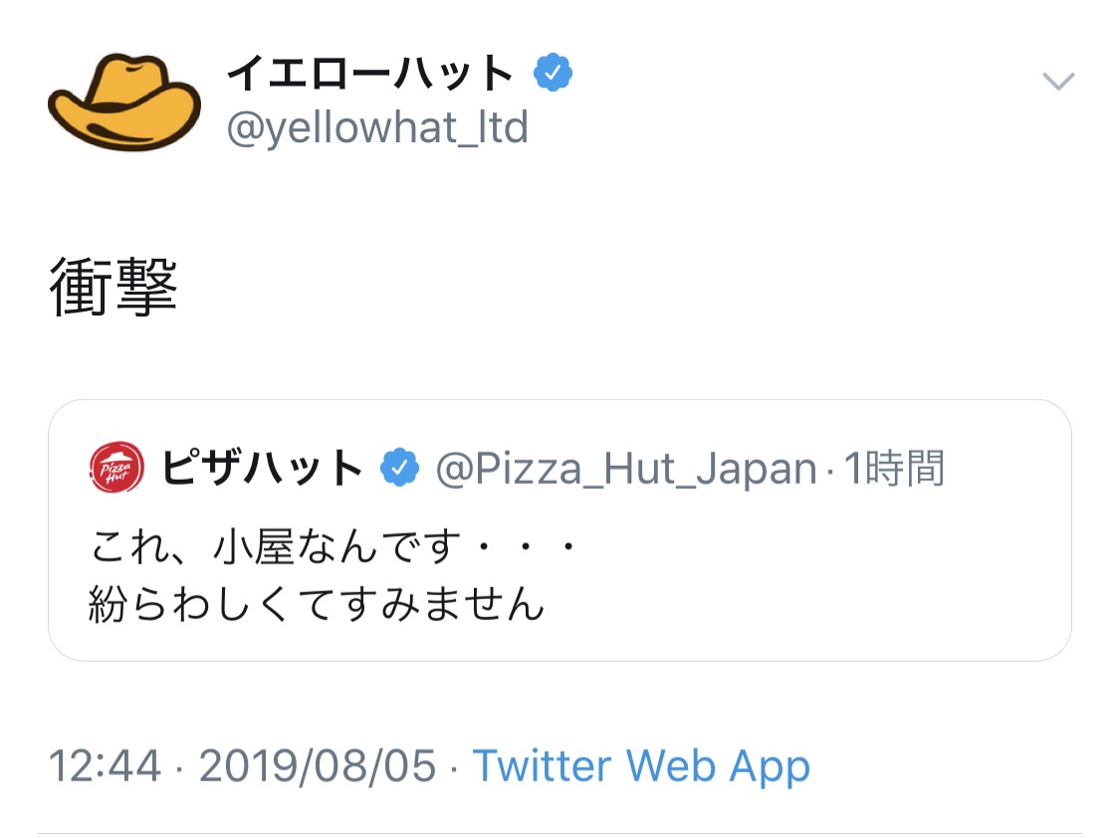This screenshot has width=1120, height=838.
Task: Click the 2019/08/05 tweet date
Action: 318,766
